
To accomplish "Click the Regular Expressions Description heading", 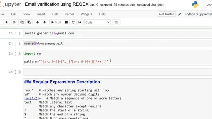I will (62, 82).
